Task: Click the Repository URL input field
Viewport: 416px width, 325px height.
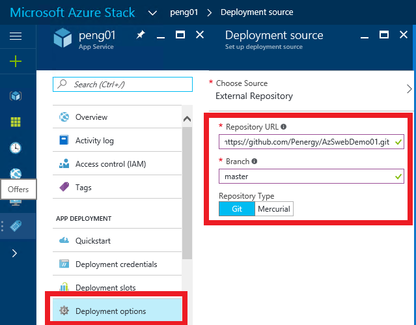Action: [x=311, y=142]
